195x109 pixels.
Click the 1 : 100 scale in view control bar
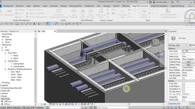pyautogui.click(x=44, y=104)
